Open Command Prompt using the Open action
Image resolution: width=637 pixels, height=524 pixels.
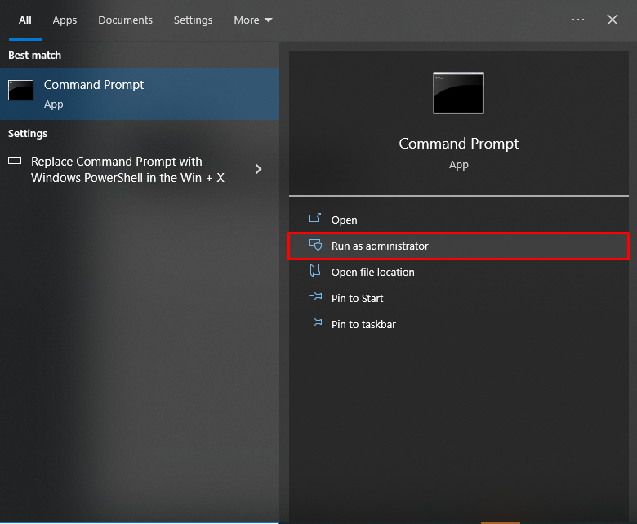click(344, 220)
